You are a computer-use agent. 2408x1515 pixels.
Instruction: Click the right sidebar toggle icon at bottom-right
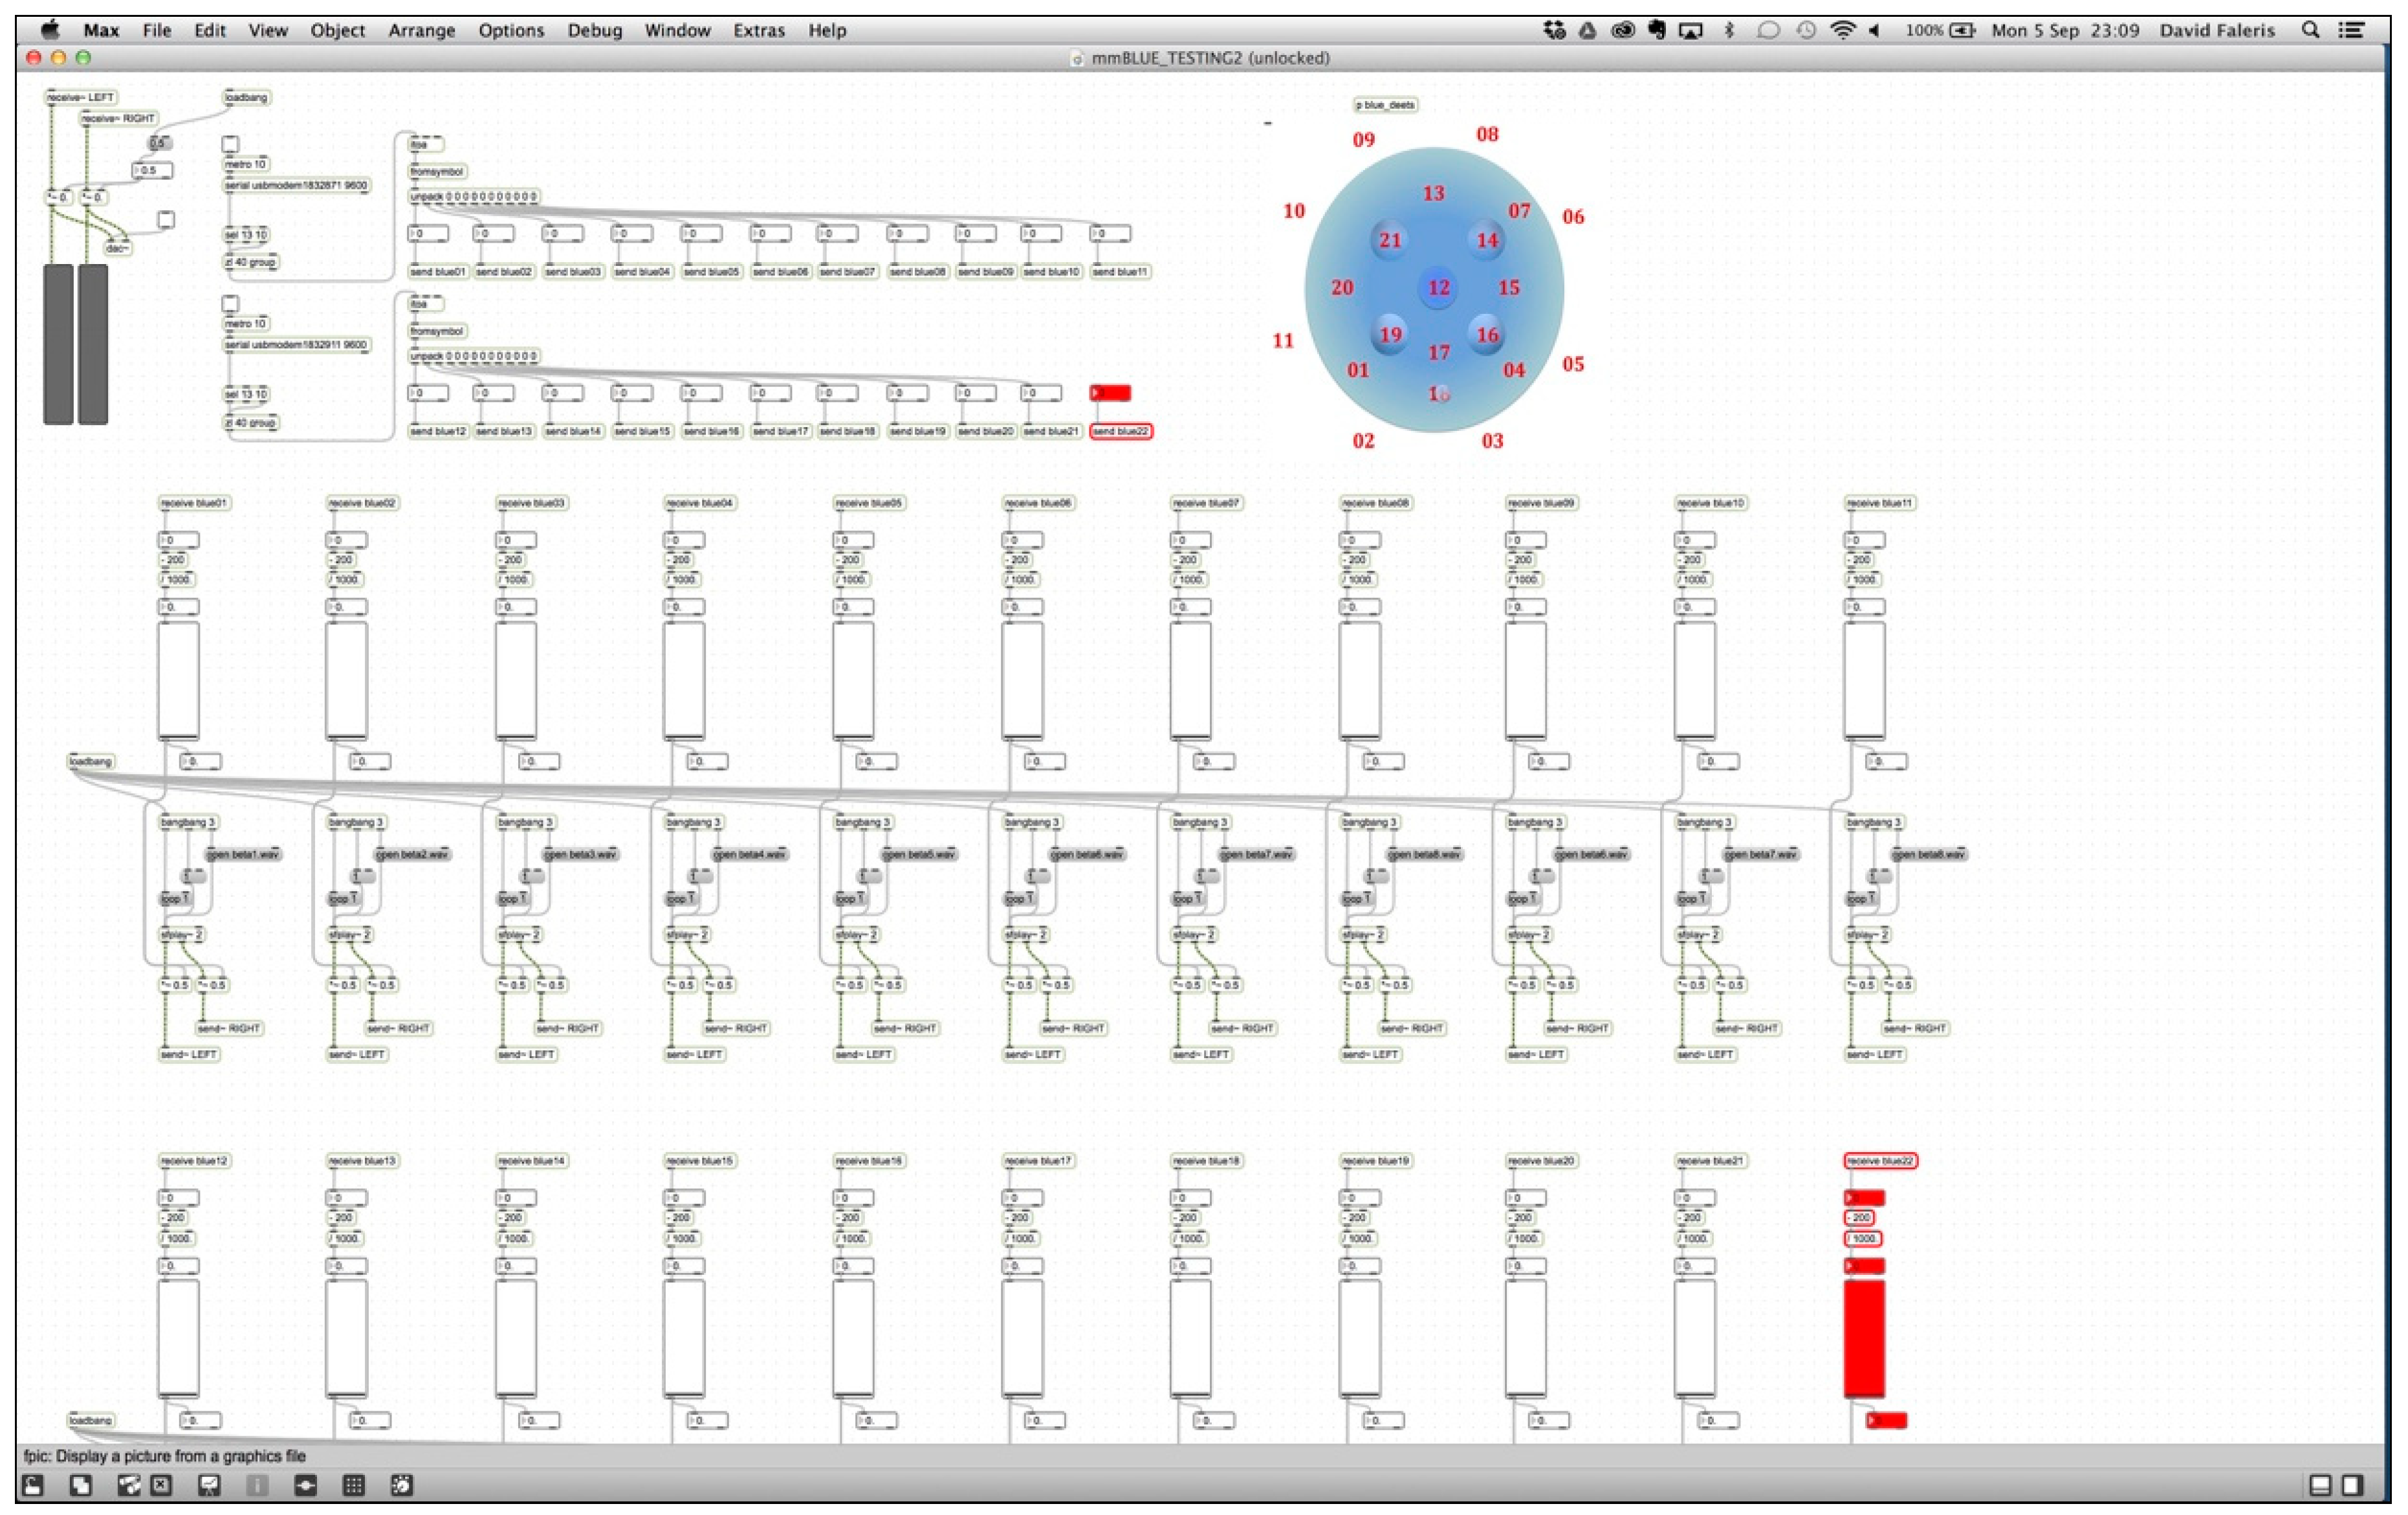click(2352, 1485)
